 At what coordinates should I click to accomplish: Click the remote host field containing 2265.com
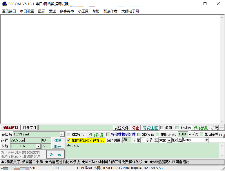pos(26,140)
